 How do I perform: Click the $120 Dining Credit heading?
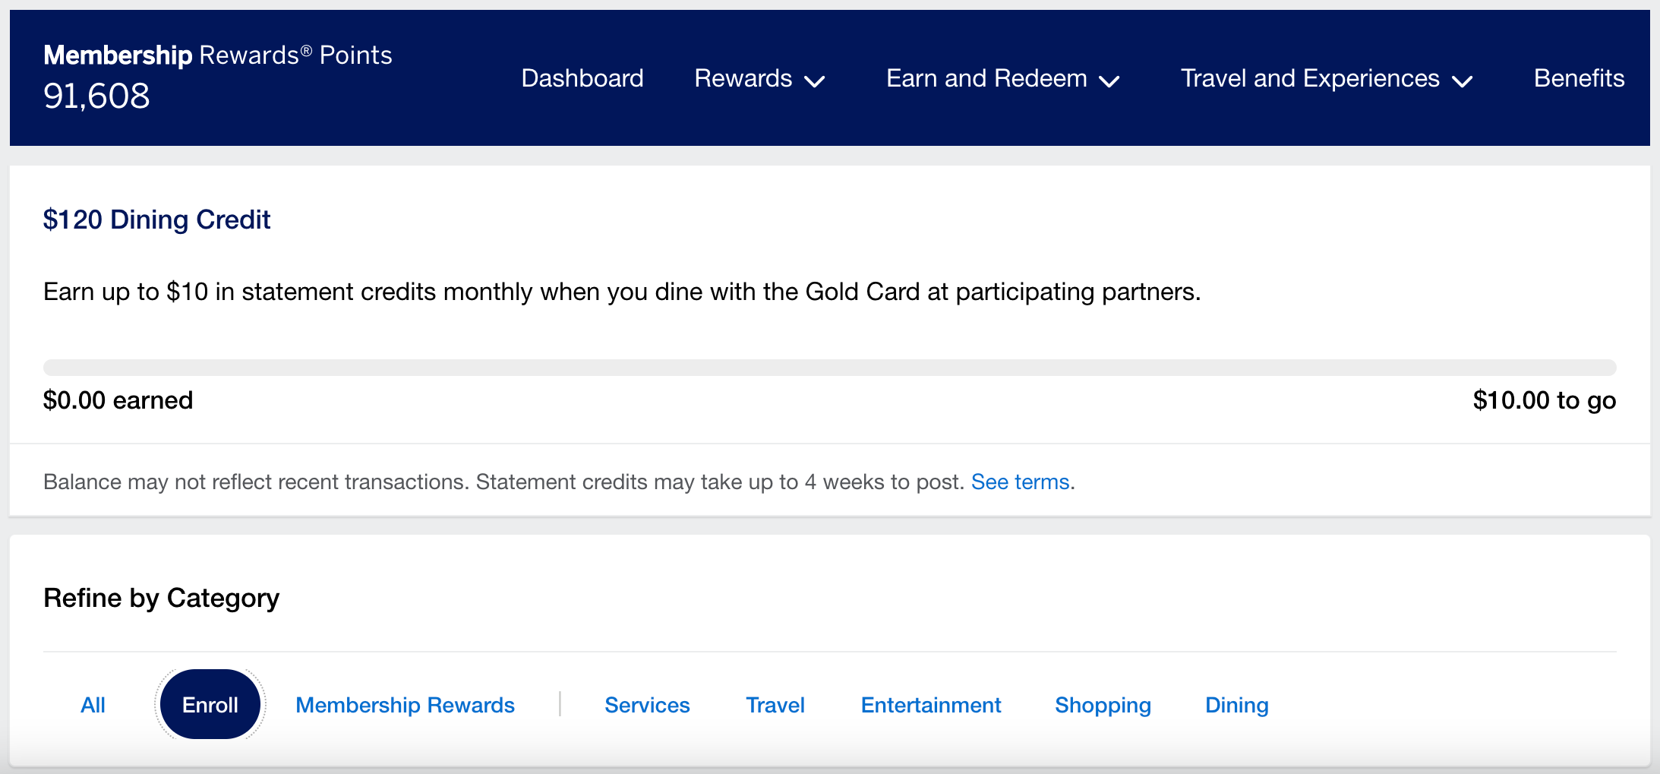pyautogui.click(x=156, y=220)
